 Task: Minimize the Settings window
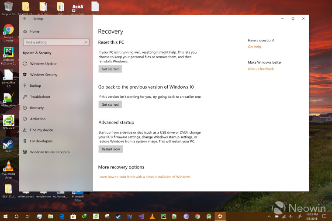(x=282, y=18)
